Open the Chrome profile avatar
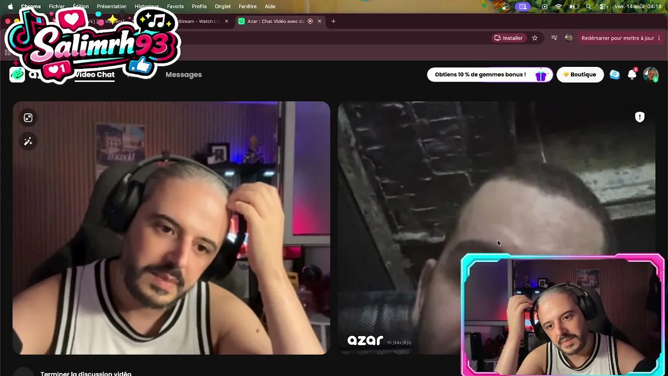 [568, 38]
